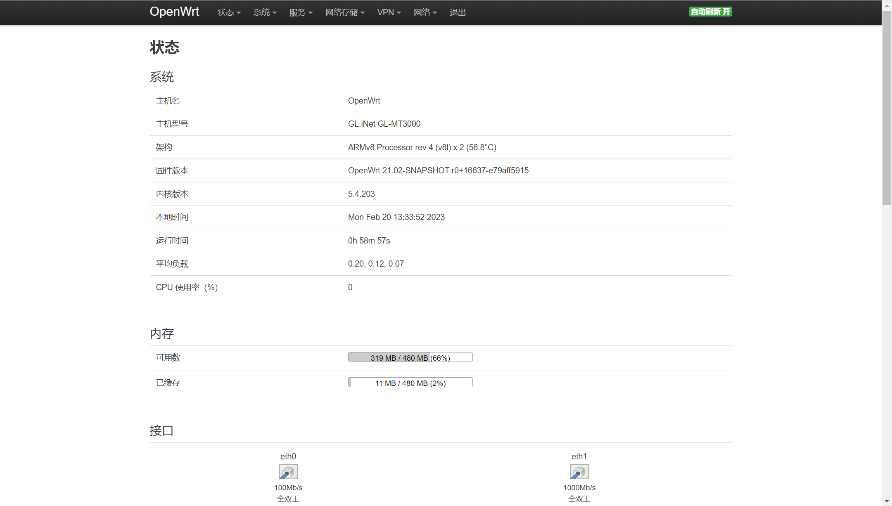Viewport: 892px width, 506px height.
Task: Expand the 网络 navigation menu
Action: click(x=425, y=12)
